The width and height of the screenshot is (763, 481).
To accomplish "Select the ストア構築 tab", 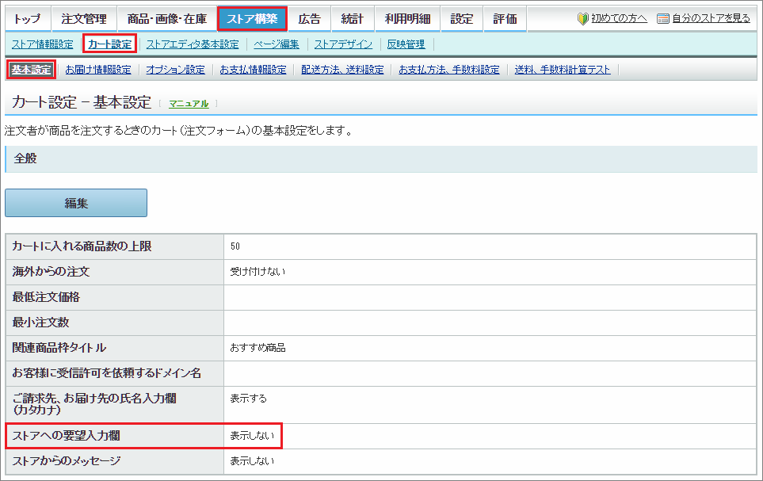I will pyautogui.click(x=252, y=19).
